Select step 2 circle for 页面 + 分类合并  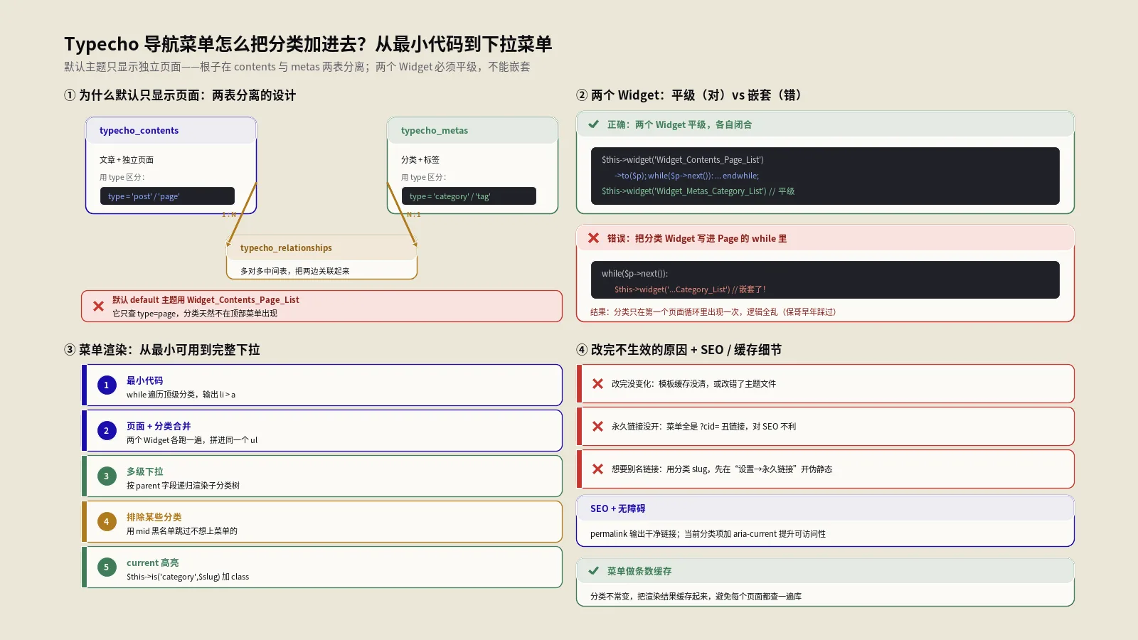107,431
